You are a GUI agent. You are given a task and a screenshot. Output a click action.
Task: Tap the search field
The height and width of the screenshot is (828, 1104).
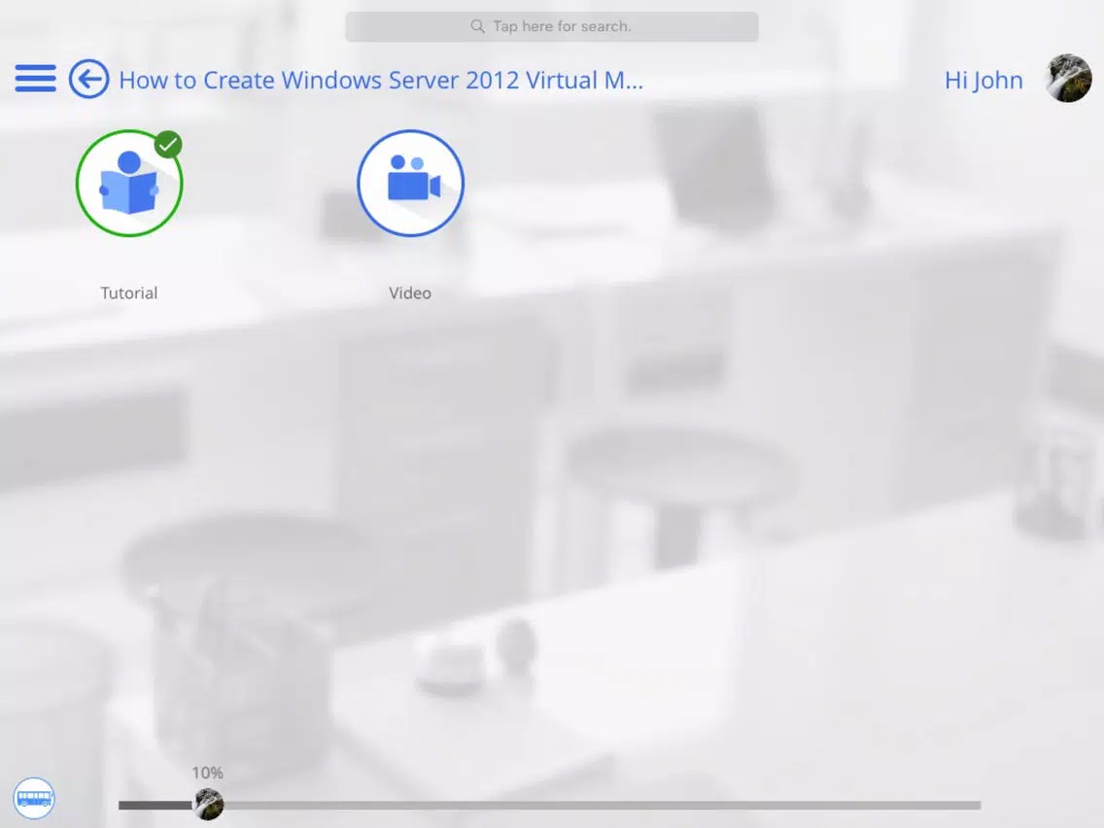tap(551, 27)
